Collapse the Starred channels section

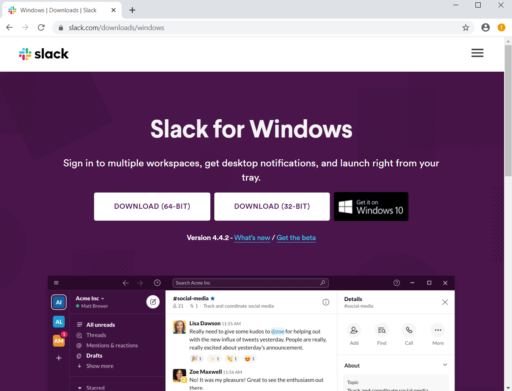tap(79, 387)
